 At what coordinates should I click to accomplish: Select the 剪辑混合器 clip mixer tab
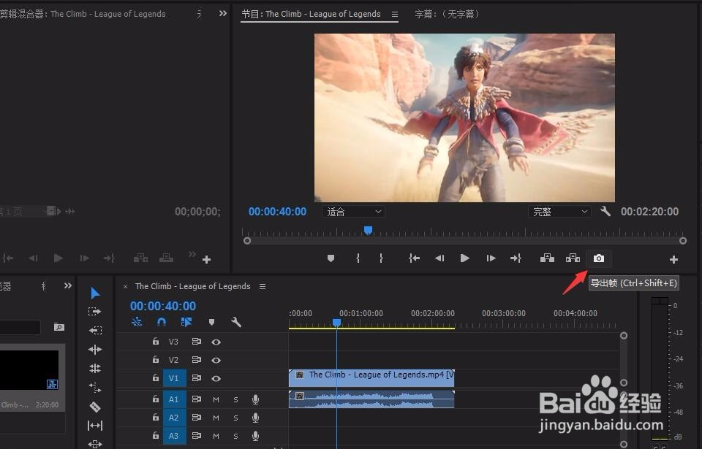pos(83,15)
